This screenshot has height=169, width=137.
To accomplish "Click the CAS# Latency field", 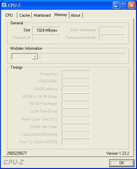I will 76,89.
